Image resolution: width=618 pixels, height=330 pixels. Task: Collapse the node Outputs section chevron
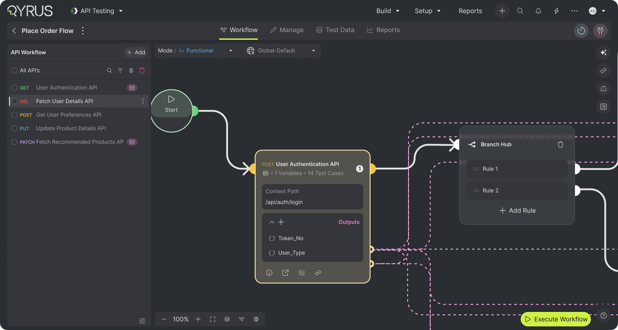(x=272, y=222)
